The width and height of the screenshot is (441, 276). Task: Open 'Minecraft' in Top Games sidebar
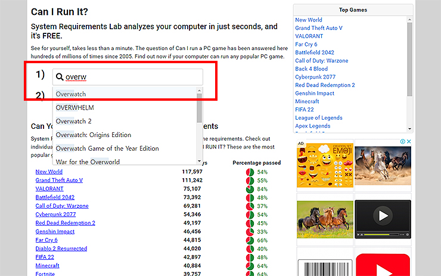(307, 101)
